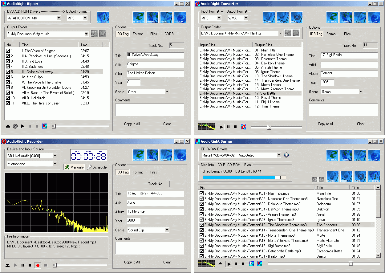The image size is (385, 273).
Task: Uncheck 31 - Baator.mp3 in Burner
Action: (202, 256)
